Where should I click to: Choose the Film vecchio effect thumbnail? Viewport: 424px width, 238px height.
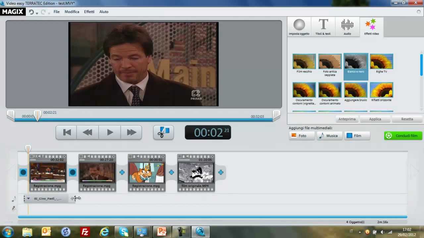[304, 61]
